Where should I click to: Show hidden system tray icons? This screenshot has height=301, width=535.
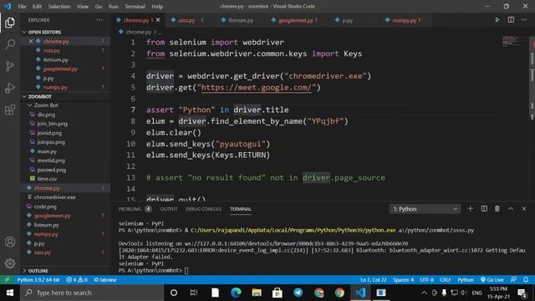[x=424, y=293]
